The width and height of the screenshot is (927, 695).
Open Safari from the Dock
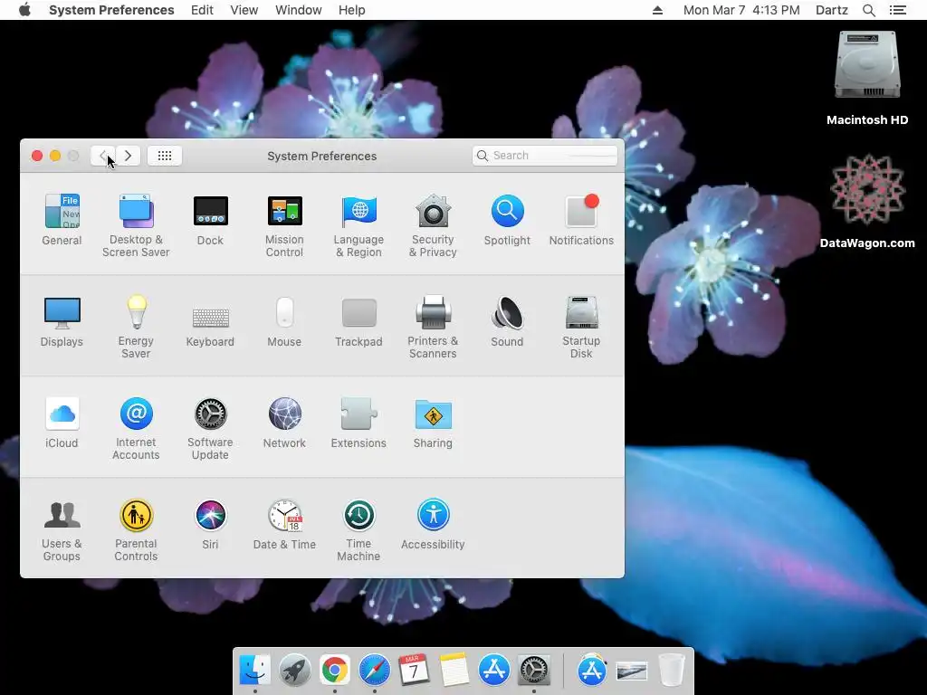(374, 670)
